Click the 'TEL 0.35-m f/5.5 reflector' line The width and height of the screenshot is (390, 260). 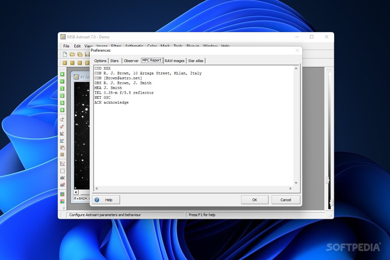coord(124,93)
